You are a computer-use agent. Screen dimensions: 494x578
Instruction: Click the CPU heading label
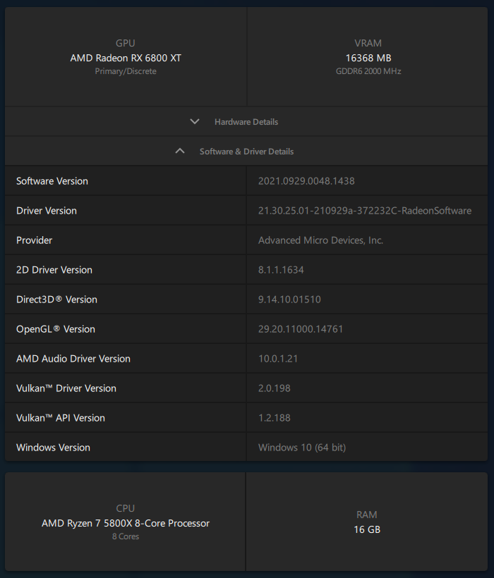pos(126,508)
